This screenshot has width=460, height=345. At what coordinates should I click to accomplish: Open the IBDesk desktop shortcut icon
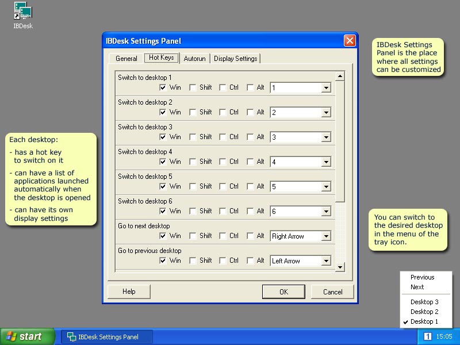click(23, 16)
